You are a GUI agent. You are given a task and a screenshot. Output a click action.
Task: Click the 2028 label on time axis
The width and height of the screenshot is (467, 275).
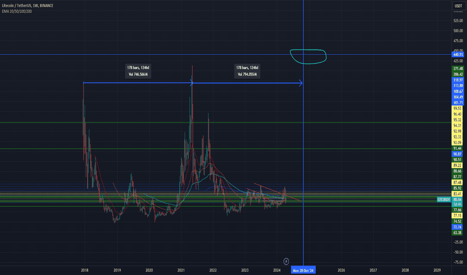click(405, 270)
